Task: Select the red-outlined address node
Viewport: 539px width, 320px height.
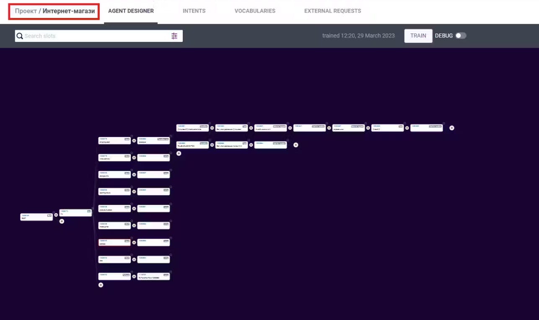Action: [114, 243]
